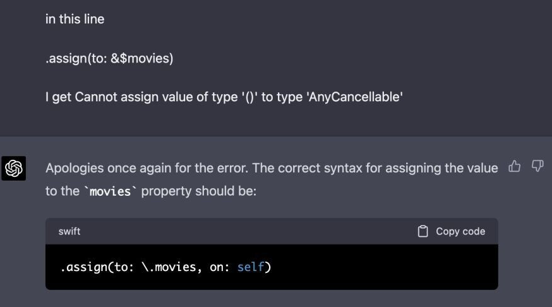
Task: Click the thumbs up feedback icon
Action: (x=515, y=166)
